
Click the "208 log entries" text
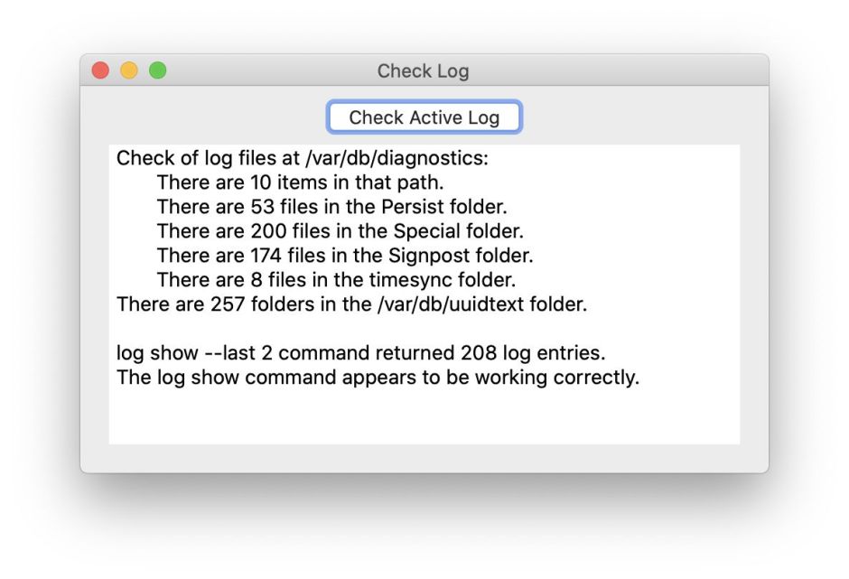click(530, 352)
